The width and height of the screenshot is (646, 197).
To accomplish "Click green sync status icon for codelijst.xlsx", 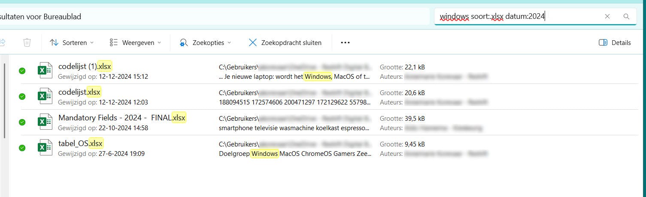I will click(22, 96).
